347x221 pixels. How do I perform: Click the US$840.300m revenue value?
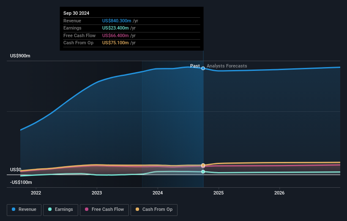pos(117,21)
